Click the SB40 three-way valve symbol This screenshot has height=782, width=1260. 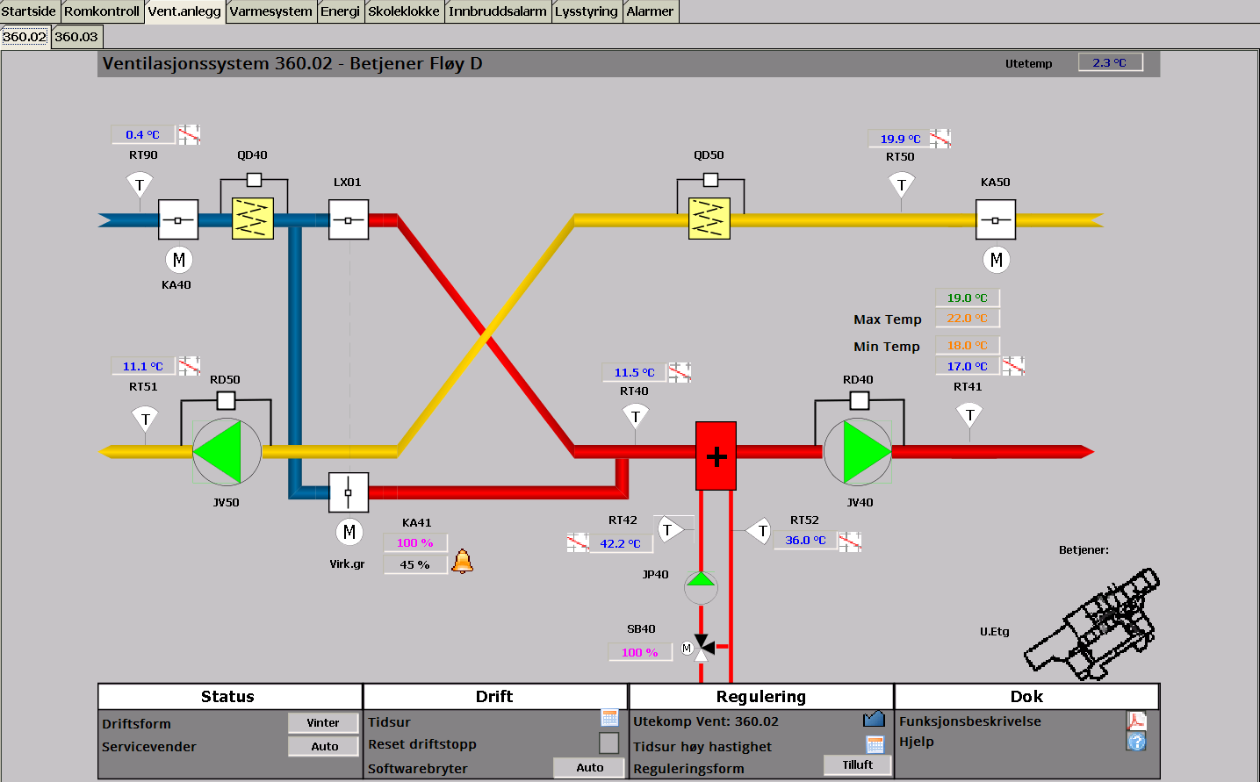click(x=702, y=648)
